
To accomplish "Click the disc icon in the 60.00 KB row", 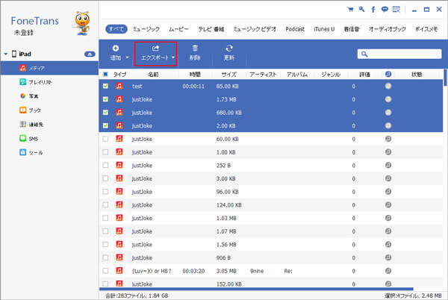I will click(x=388, y=139).
